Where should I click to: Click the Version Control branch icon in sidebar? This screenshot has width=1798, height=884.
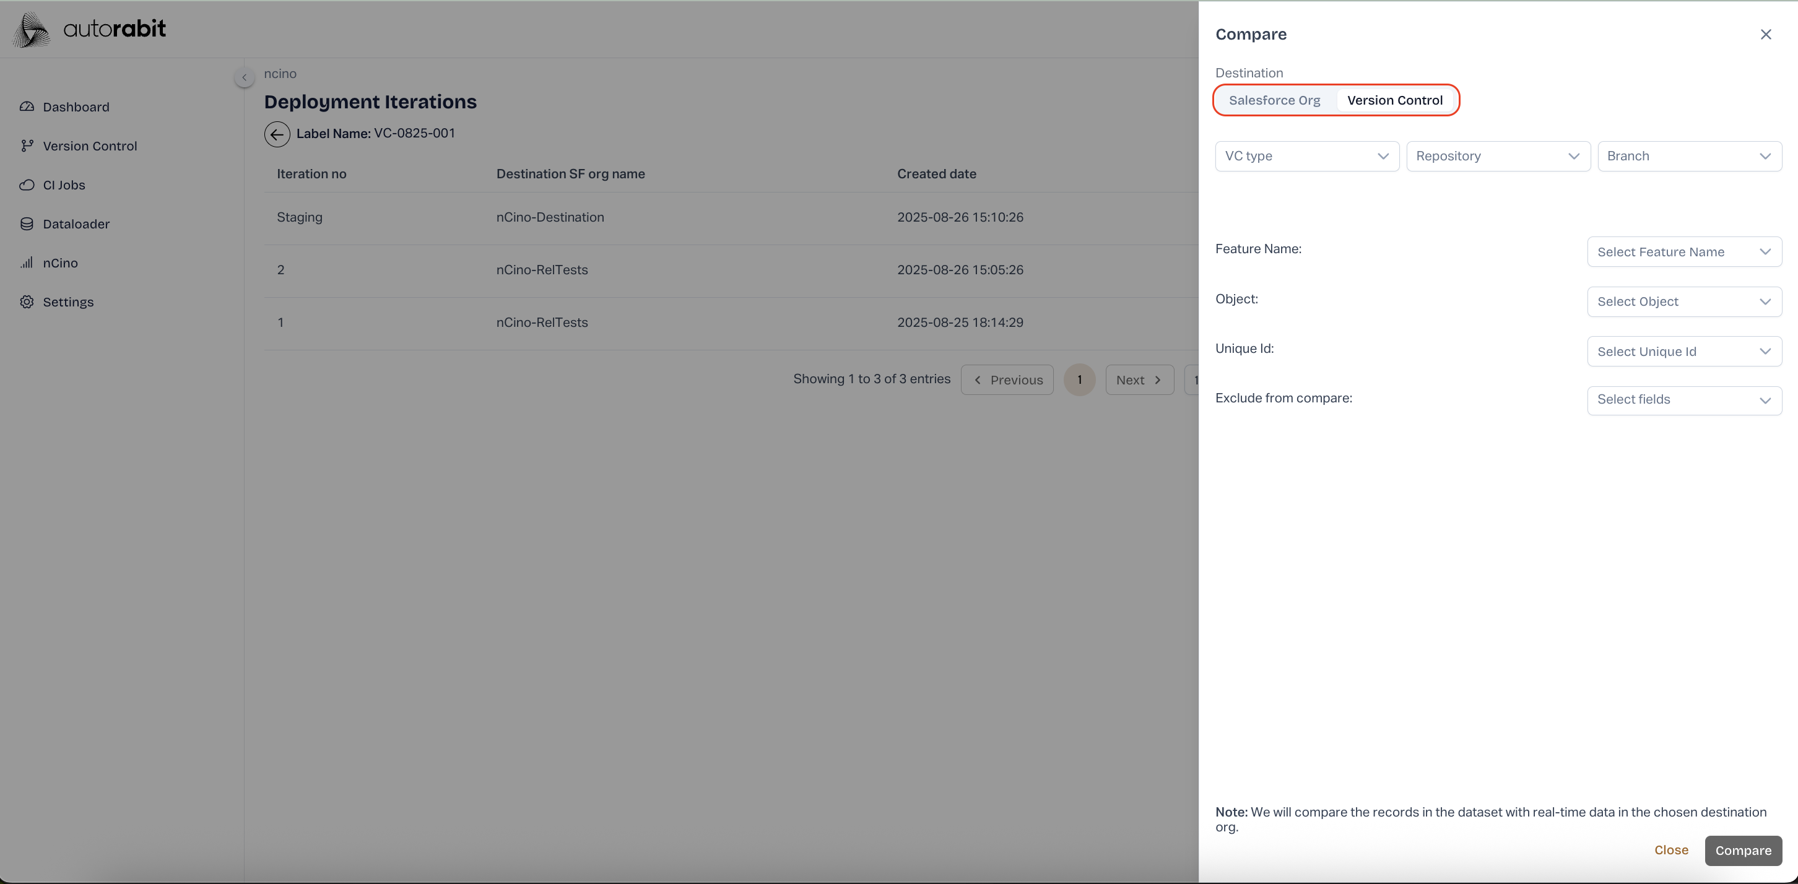tap(27, 146)
